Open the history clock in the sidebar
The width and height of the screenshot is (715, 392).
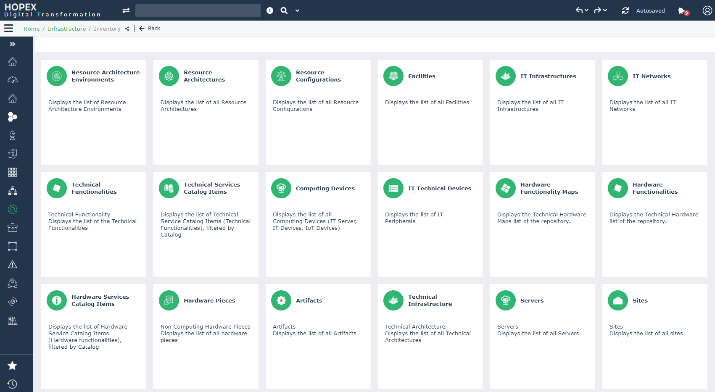click(13, 384)
